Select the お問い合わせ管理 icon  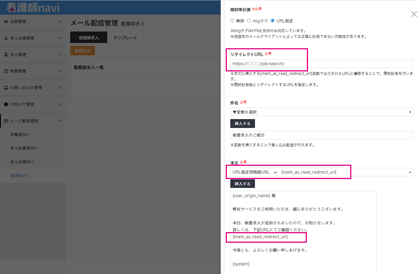[x=6, y=88]
